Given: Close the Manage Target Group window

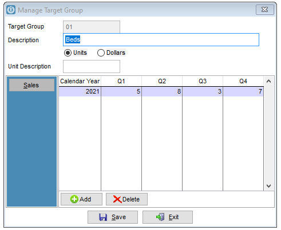Looking at the screenshot, I should [x=265, y=10].
